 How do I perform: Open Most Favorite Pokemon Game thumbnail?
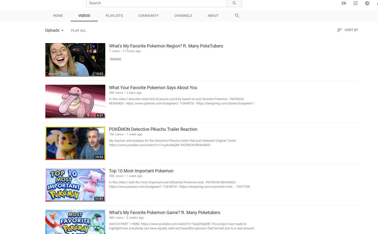click(x=75, y=222)
